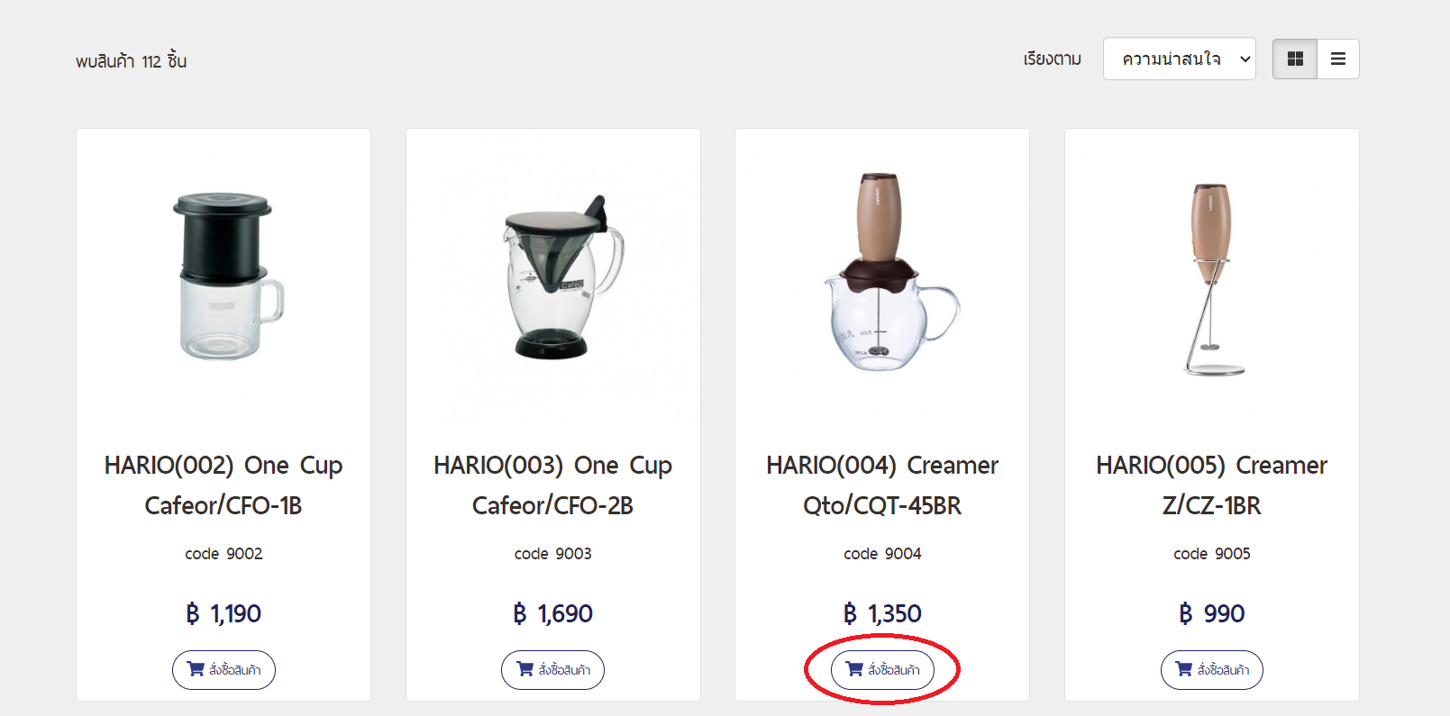Image resolution: width=1450 pixels, height=716 pixels.
Task: Click the ฿ 1,690 price
Action: coord(553,613)
